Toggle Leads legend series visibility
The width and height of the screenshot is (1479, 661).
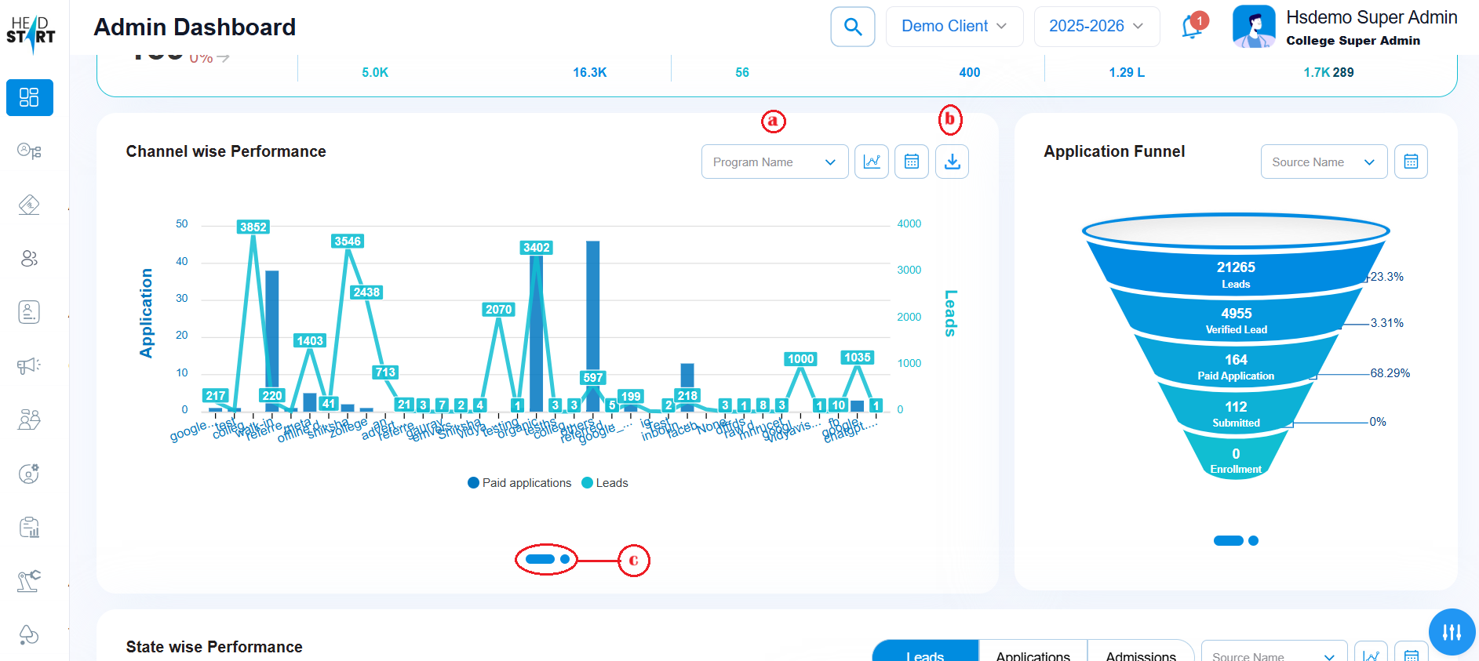coord(605,483)
